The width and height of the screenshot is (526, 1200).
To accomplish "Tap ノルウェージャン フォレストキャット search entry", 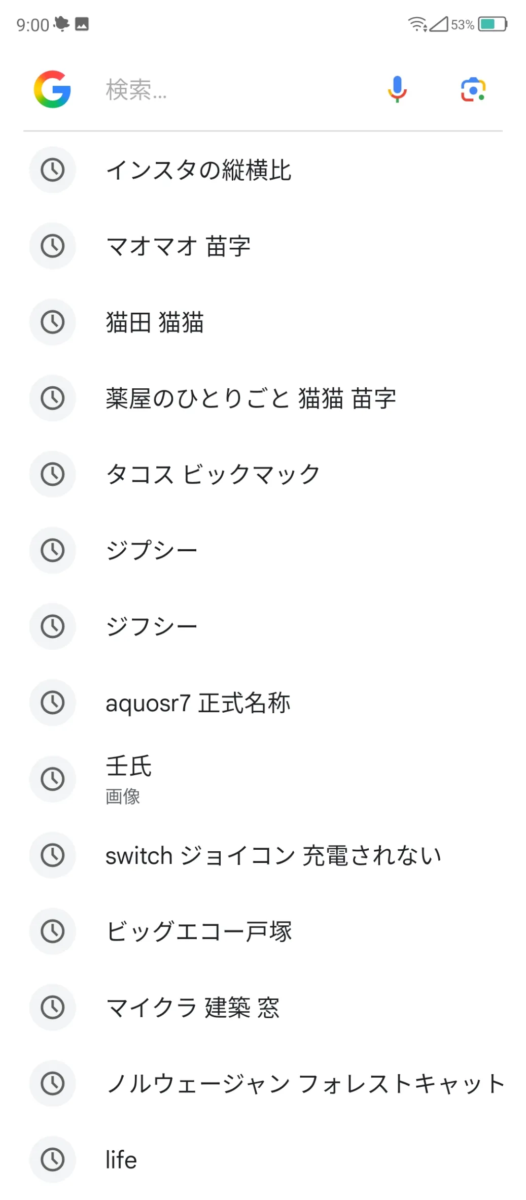I will coord(304,1084).
